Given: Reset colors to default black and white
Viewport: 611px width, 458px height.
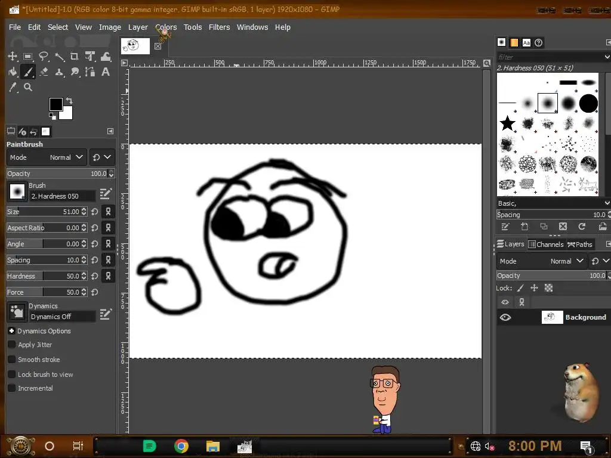Looking at the screenshot, I should click(x=53, y=116).
